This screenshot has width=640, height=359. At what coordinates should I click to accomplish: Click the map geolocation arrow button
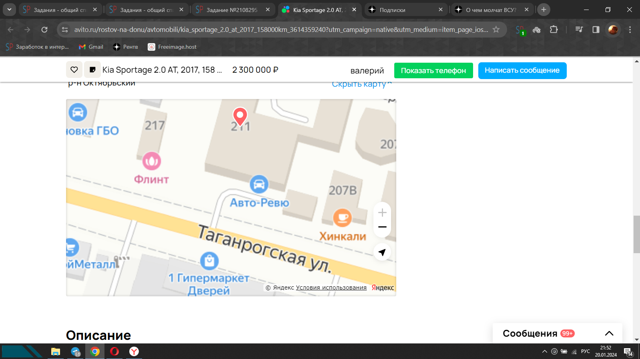(382, 252)
